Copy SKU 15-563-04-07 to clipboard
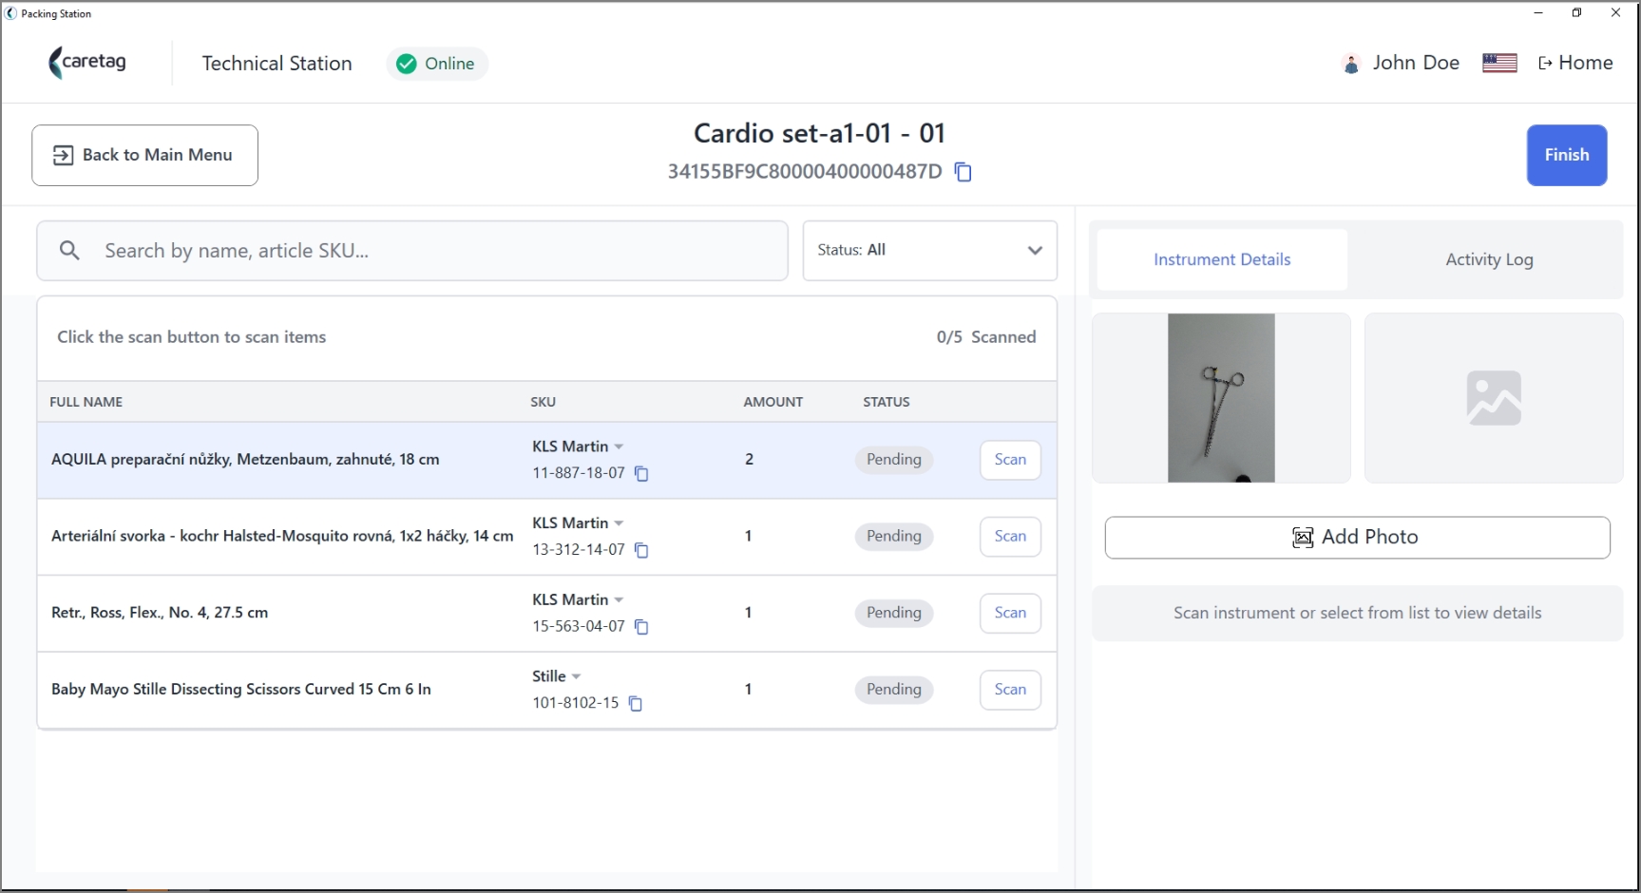This screenshot has height=893, width=1641. 641,627
